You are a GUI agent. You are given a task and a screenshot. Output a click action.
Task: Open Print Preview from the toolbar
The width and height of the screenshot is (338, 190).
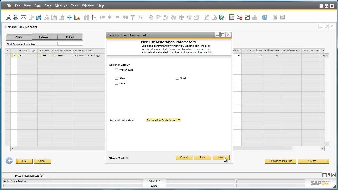coord(8,17)
